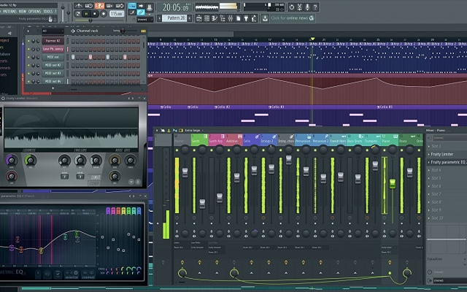The image size is (467, 292).
Task: Click the COMPARE button in parametric EQ 2
Action: tap(88, 274)
